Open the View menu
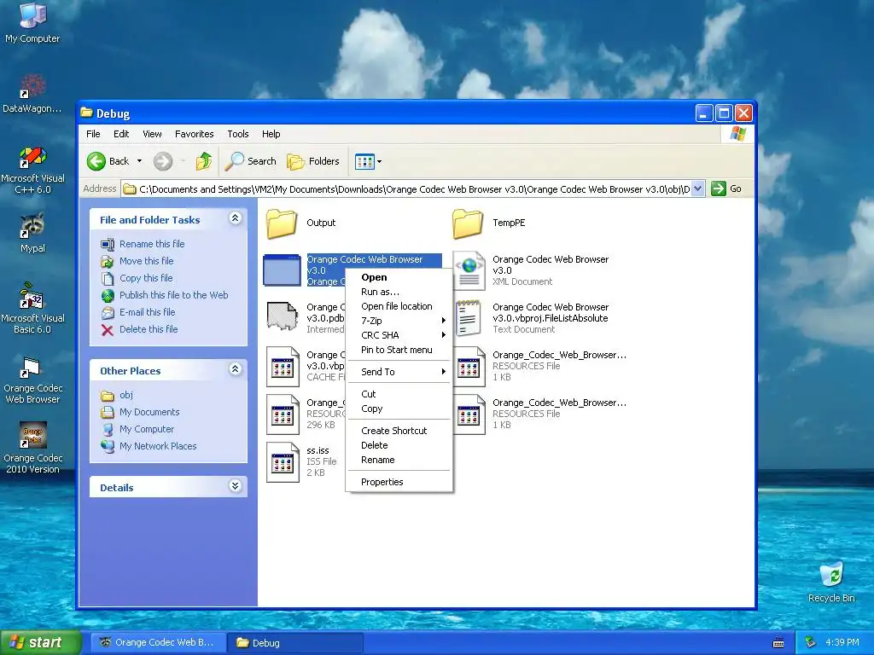Viewport: 874px width, 655px height. point(152,134)
